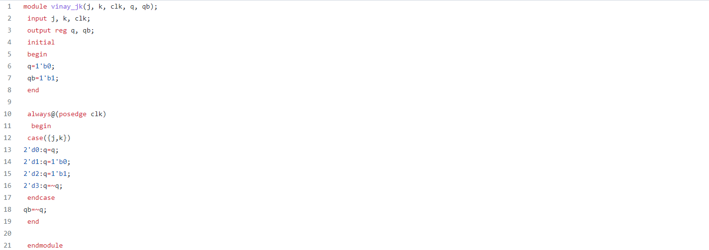The height and width of the screenshot is (250, 709).
Task: Click the 2'd2:q=1'b1; case line
Action: [47, 174]
